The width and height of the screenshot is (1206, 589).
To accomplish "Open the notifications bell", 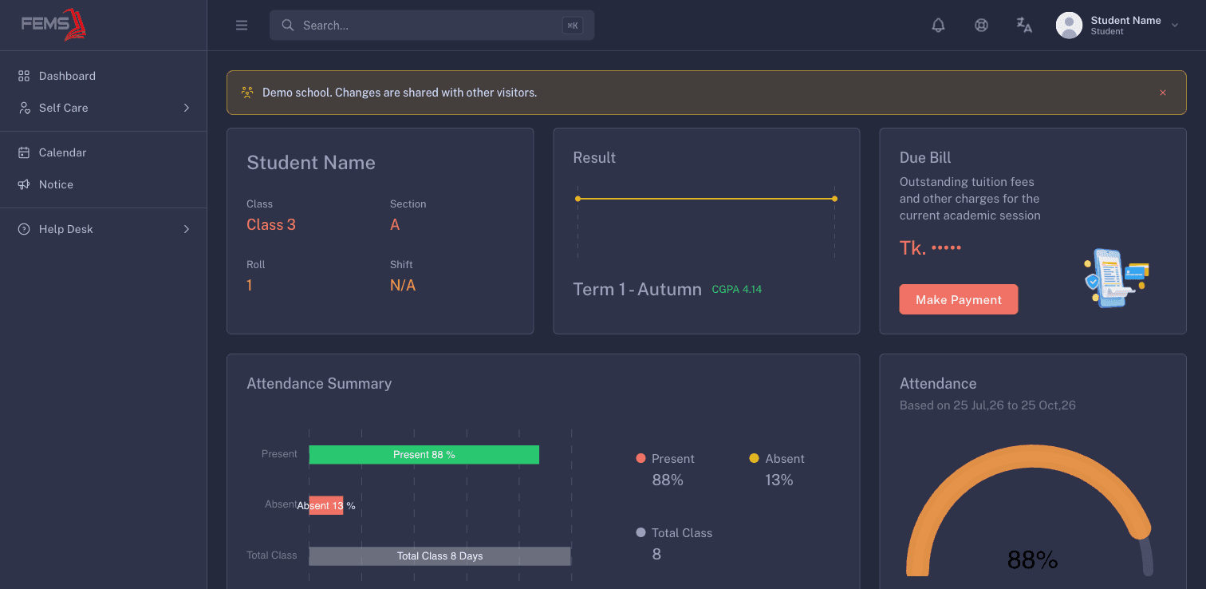I will pos(938,26).
